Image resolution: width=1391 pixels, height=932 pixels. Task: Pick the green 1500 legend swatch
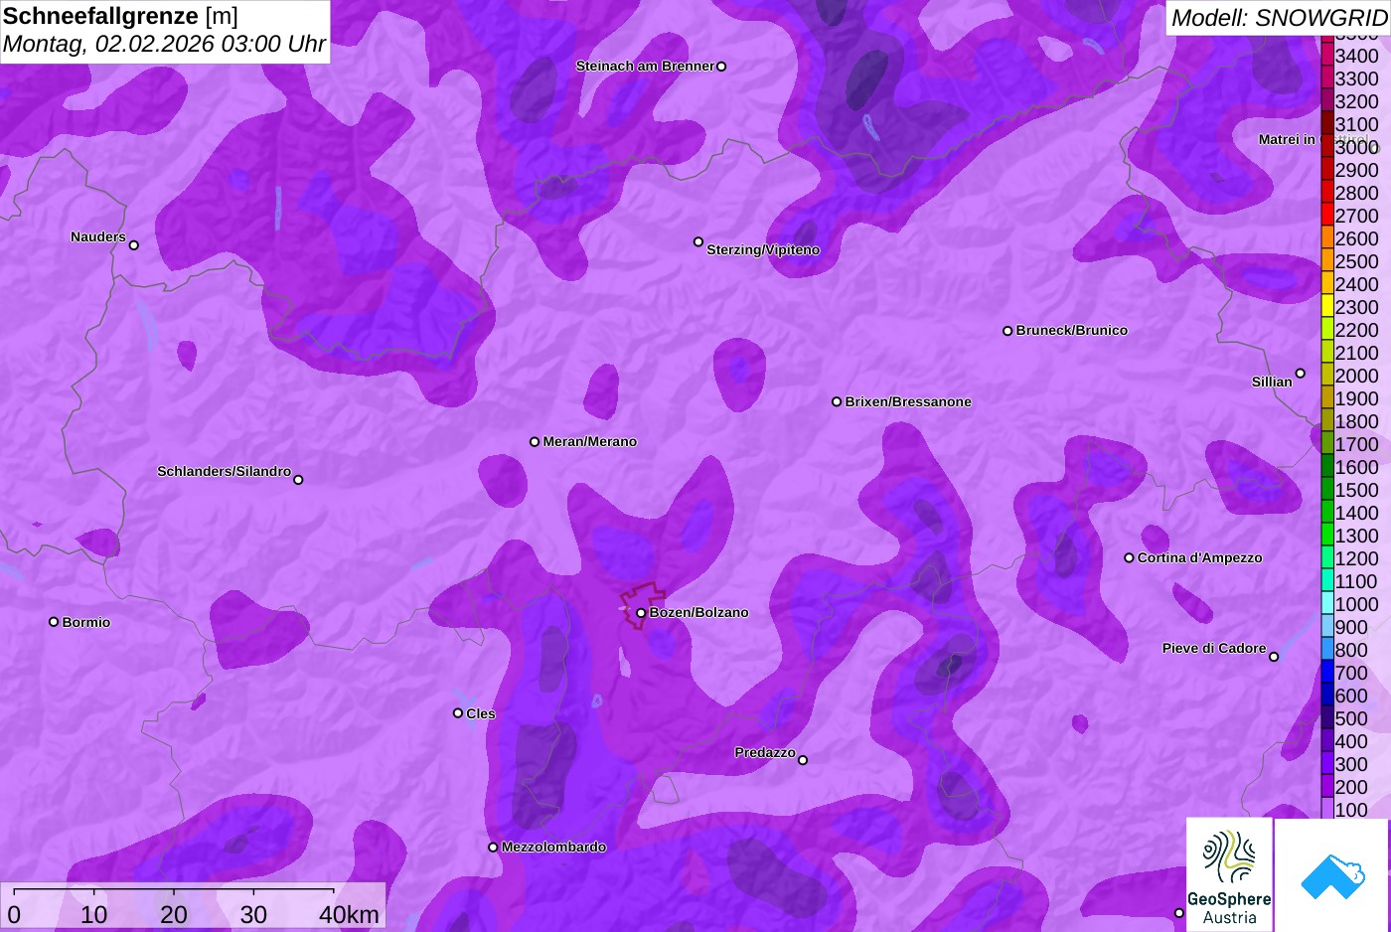pos(1327,490)
